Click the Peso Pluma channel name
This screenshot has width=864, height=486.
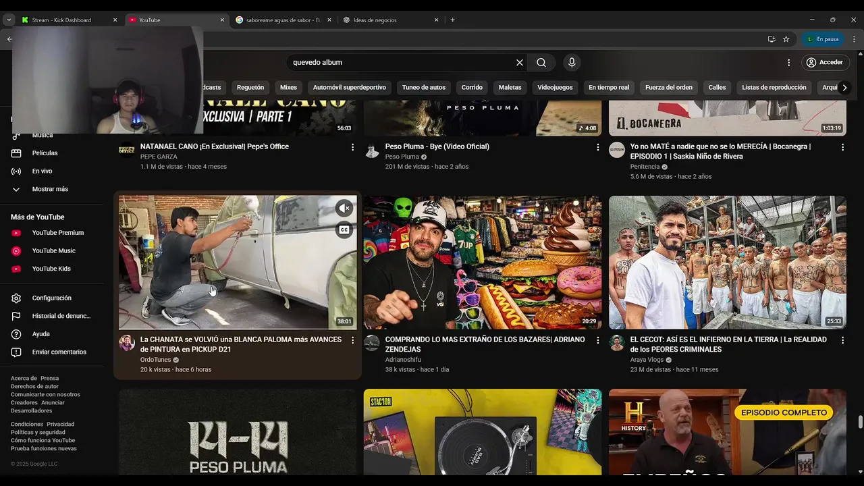tap(402, 157)
